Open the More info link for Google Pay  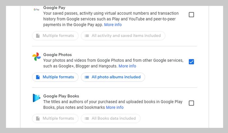point(113,24)
